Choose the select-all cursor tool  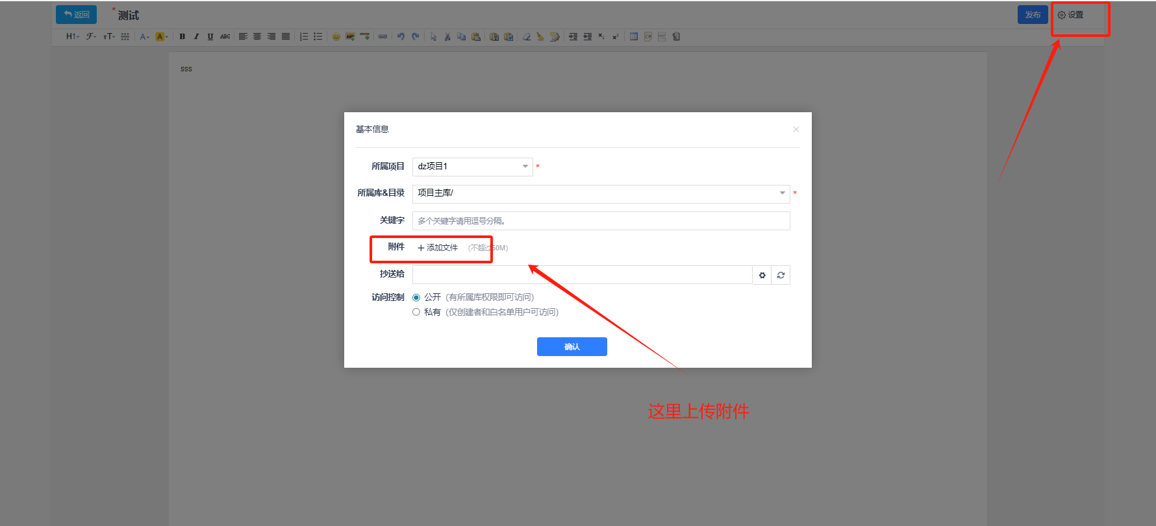[433, 37]
